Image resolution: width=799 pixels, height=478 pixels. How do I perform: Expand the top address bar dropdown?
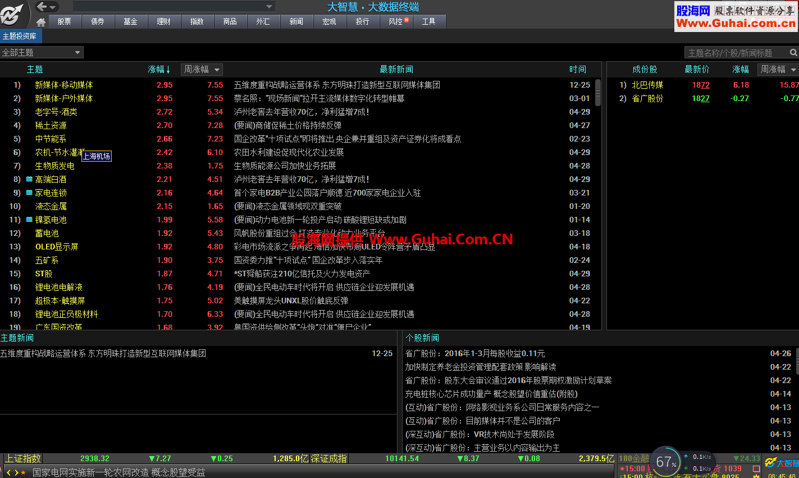click(x=270, y=7)
